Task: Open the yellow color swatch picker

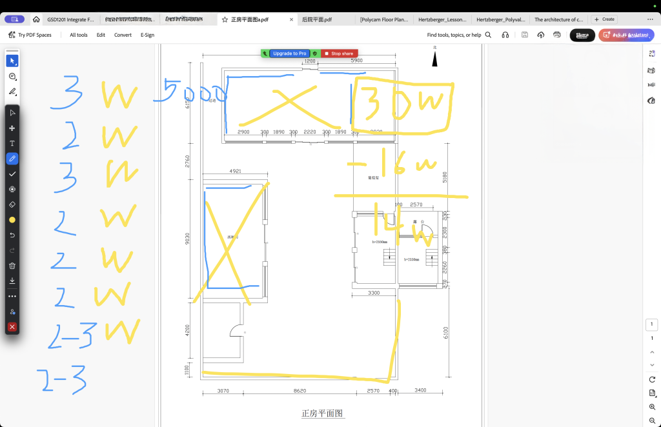Action: pos(12,220)
